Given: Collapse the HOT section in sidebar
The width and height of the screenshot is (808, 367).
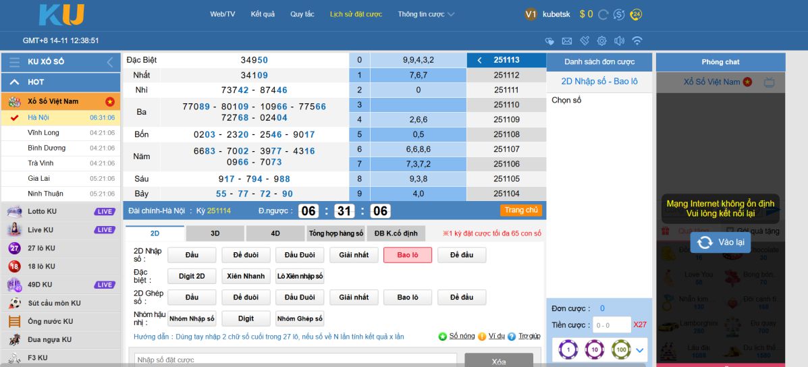Looking at the screenshot, I should pyautogui.click(x=14, y=82).
